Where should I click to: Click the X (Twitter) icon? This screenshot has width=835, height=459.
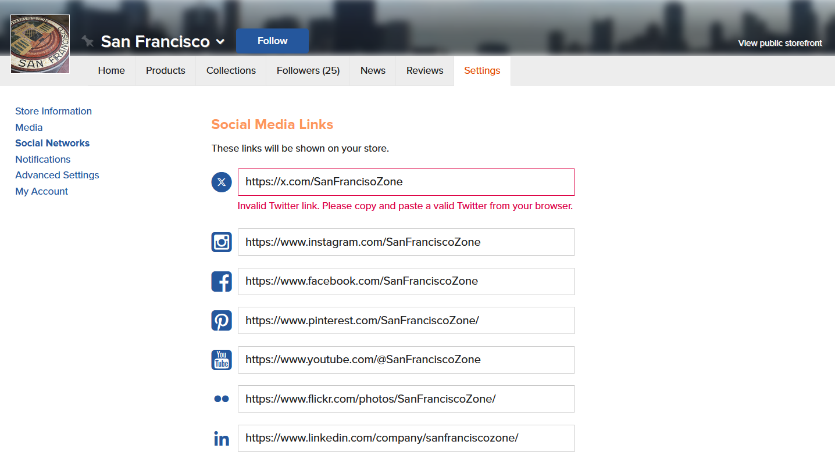(x=222, y=182)
